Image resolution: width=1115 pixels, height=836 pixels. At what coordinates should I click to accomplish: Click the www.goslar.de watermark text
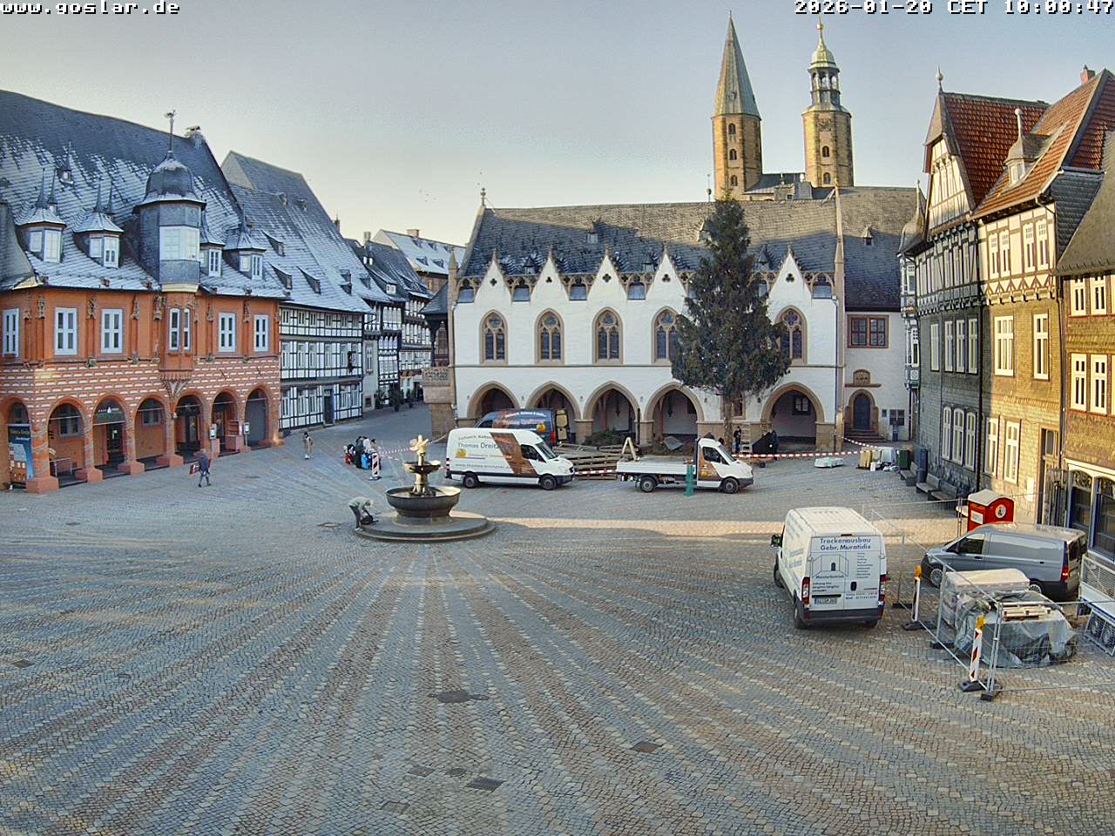(x=90, y=8)
